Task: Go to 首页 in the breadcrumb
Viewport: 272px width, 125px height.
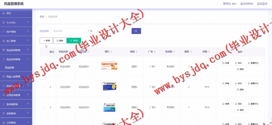Action: click(42, 17)
